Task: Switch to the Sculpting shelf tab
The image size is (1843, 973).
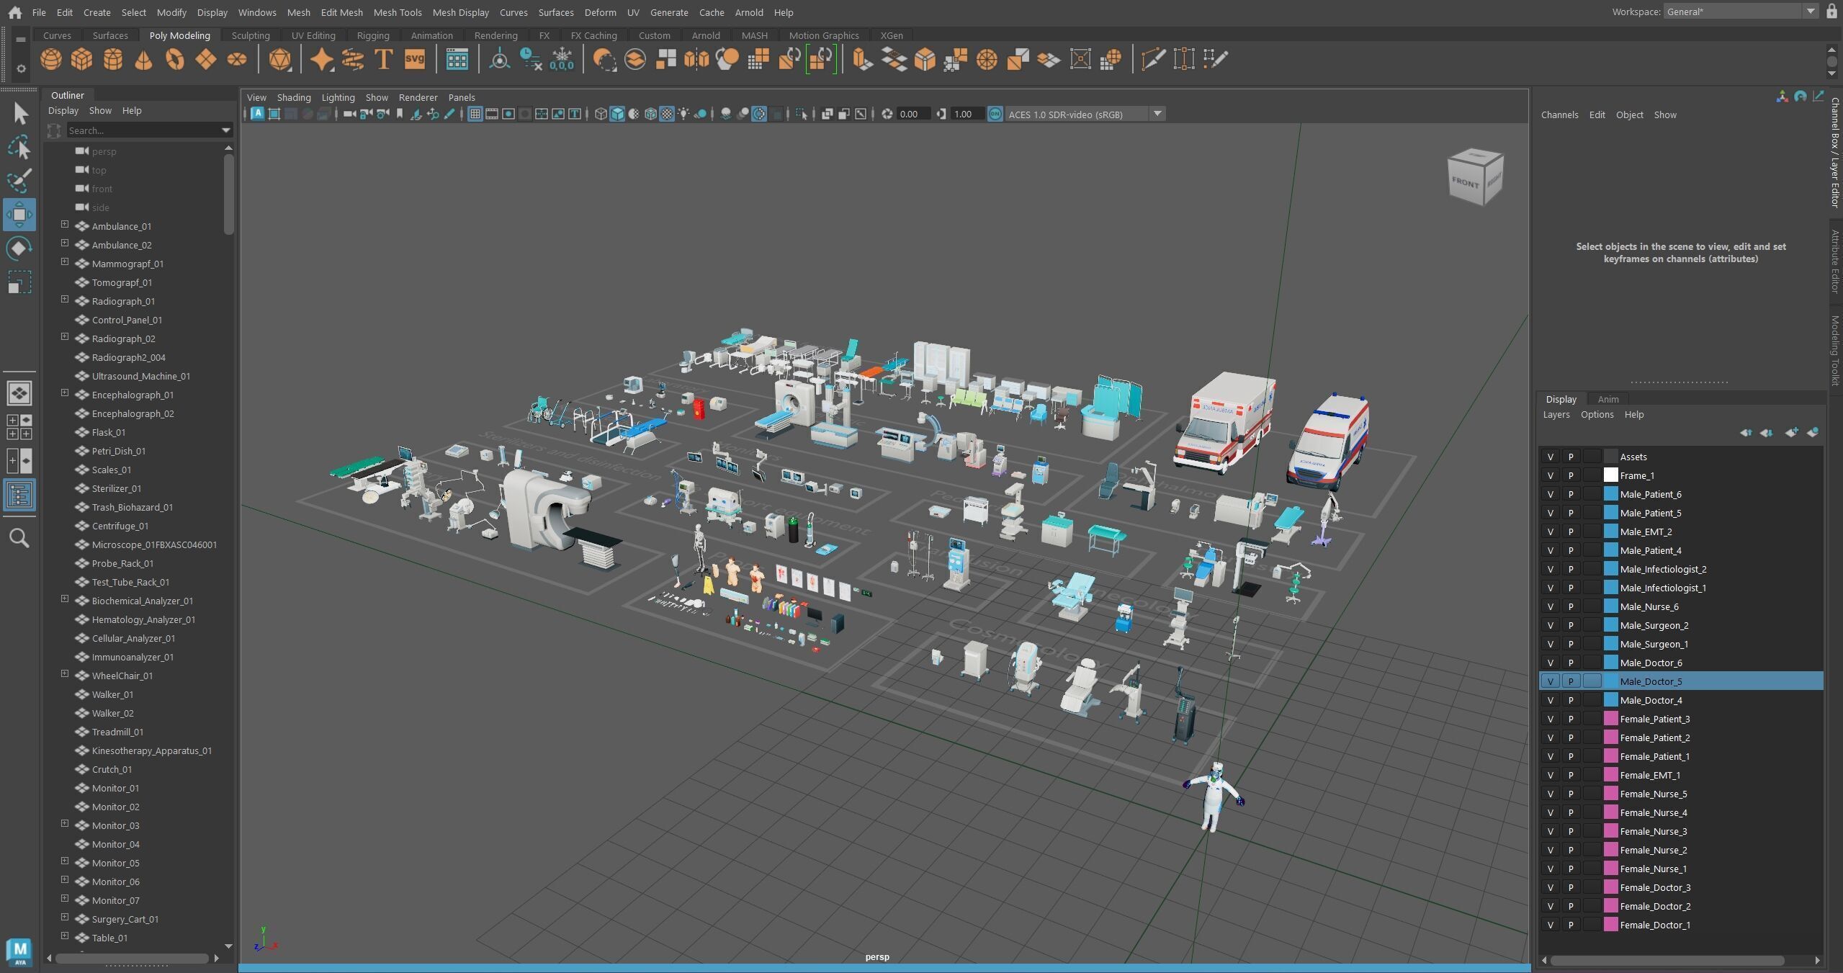Action: (250, 35)
